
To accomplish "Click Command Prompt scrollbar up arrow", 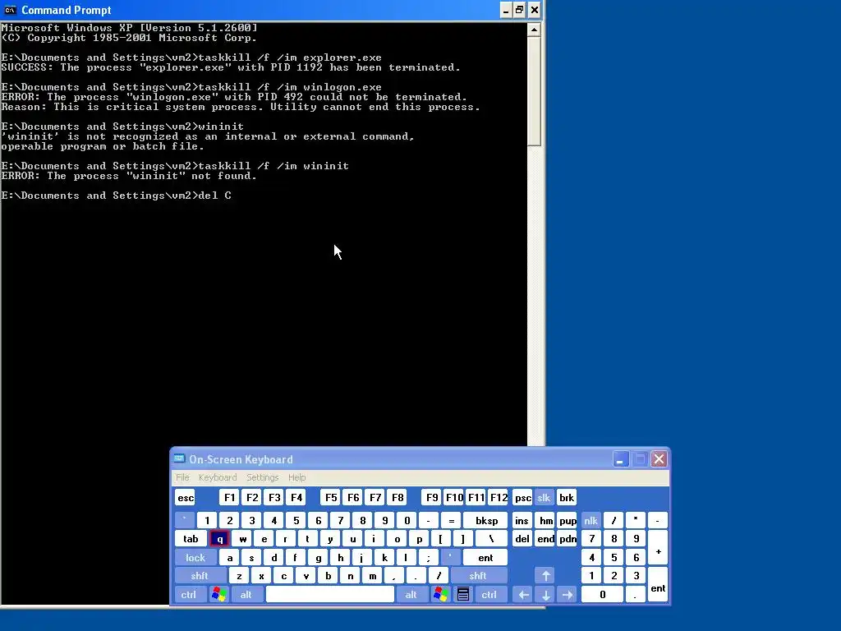I will [534, 30].
